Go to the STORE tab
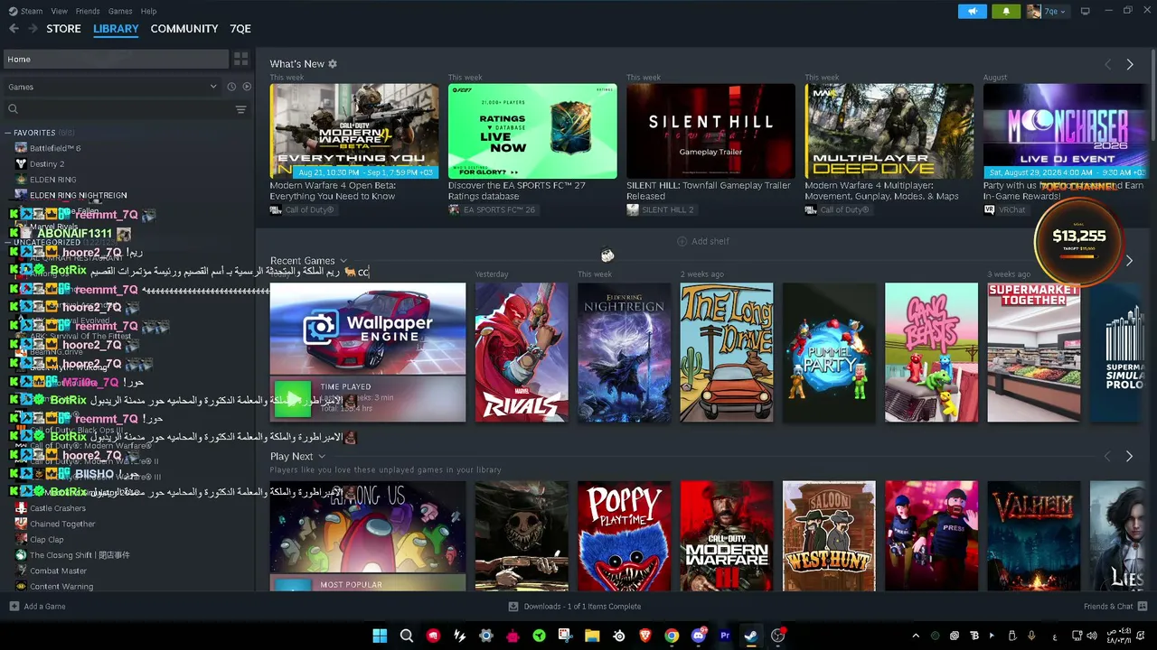The image size is (1157, 650). [63, 29]
